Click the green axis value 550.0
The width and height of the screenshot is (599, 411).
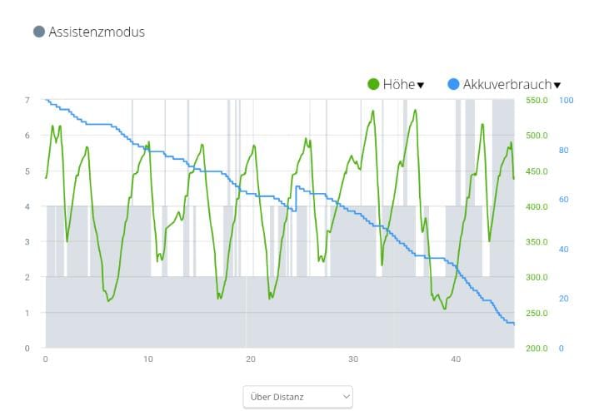pos(536,101)
